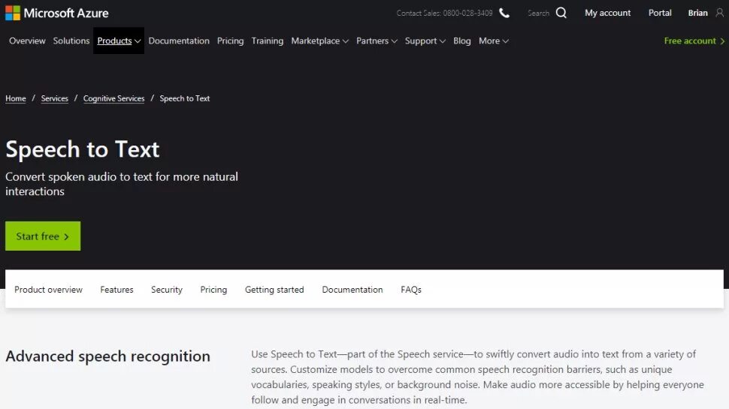729x409 pixels.
Task: Click the arrow icon after Free account
Action: tap(722, 41)
